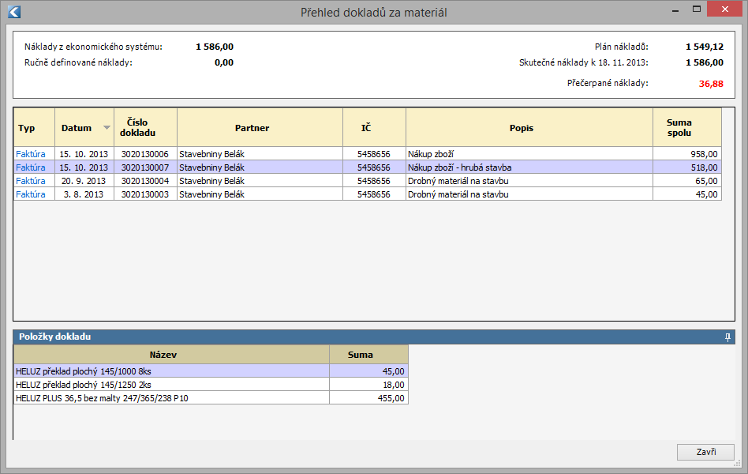Open Faktúra link for document 3020130006

click(31, 154)
